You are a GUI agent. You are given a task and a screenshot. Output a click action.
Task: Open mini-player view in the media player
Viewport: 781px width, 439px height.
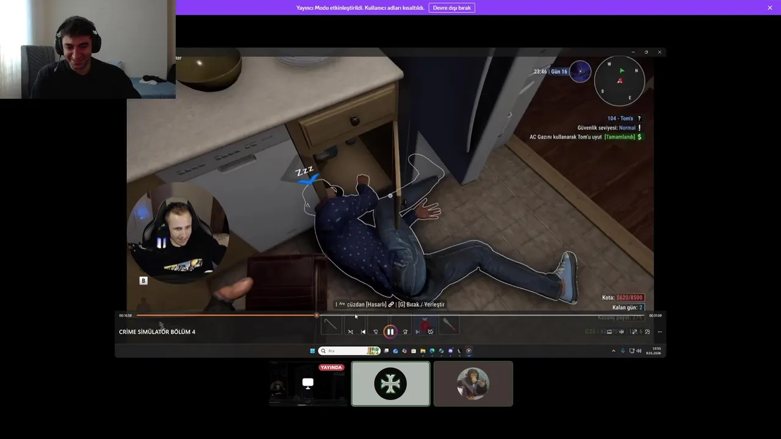(647, 332)
